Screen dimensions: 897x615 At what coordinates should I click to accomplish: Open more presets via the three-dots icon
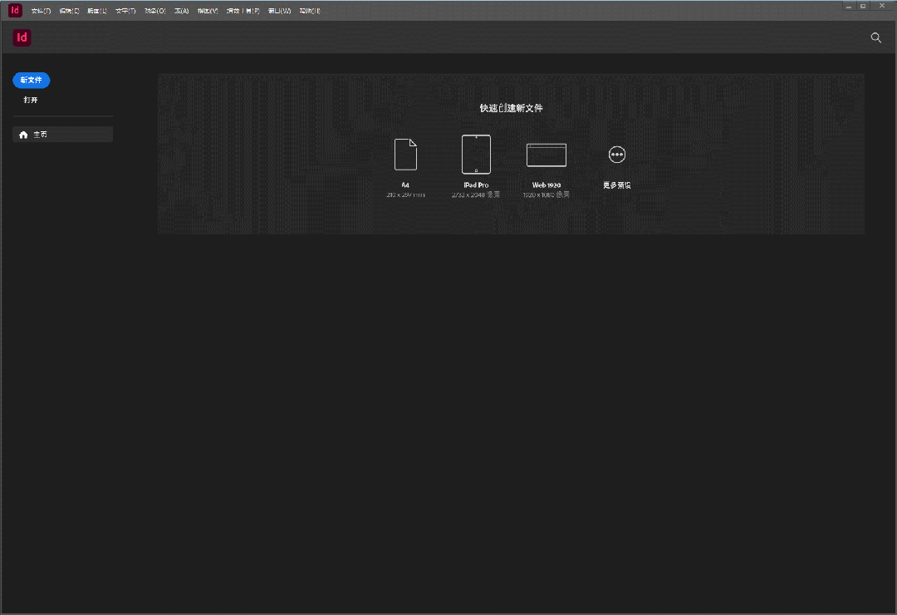point(616,155)
